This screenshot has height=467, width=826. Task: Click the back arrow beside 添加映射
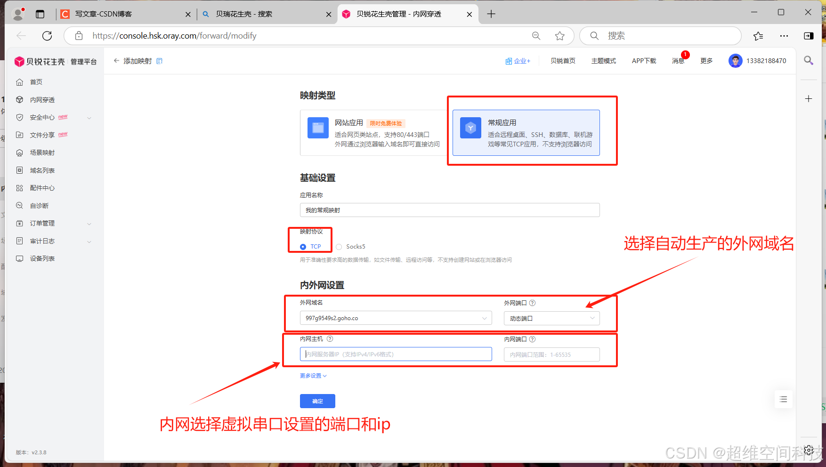pyautogui.click(x=116, y=61)
